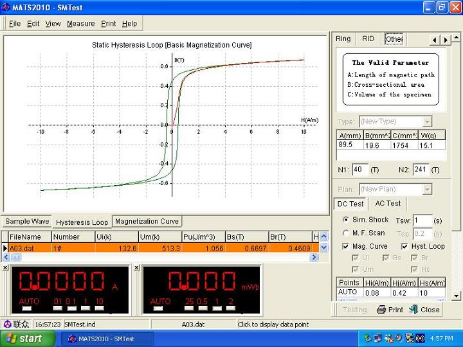Screen dimensions: 463x347
Task: Close the mWb fluxmeter display panel
Action: click(x=137, y=267)
